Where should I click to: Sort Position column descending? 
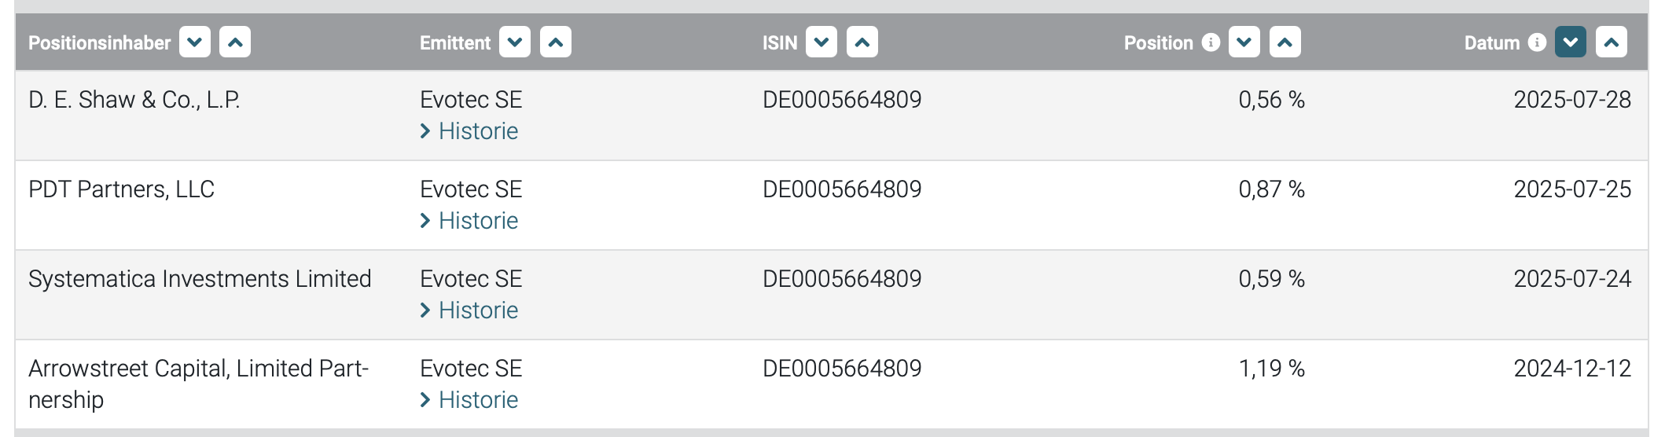[x=1244, y=42]
